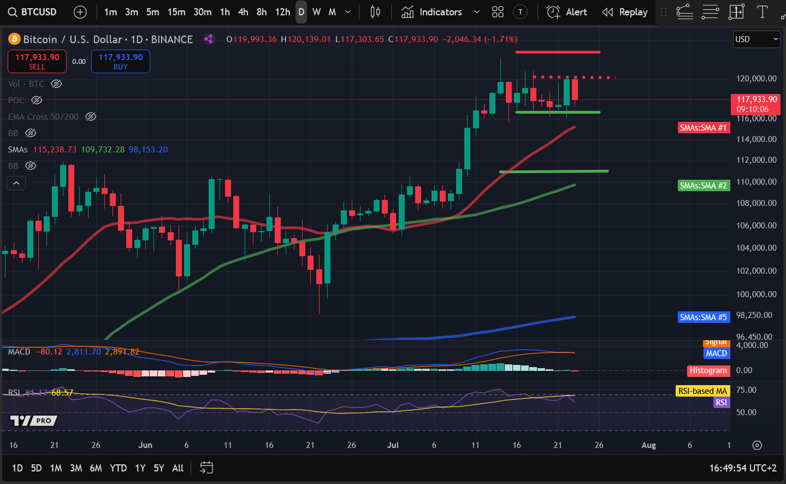786x484 pixels.
Task: Click the SMAs:SMA #2 price label
Action: pyautogui.click(x=704, y=186)
